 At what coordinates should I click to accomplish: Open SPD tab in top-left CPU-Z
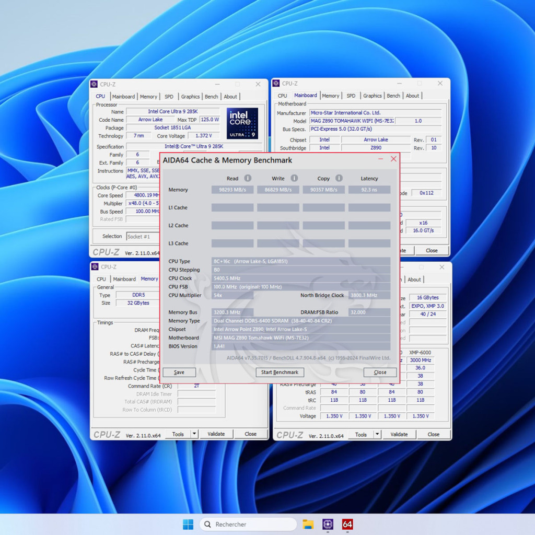coord(169,97)
